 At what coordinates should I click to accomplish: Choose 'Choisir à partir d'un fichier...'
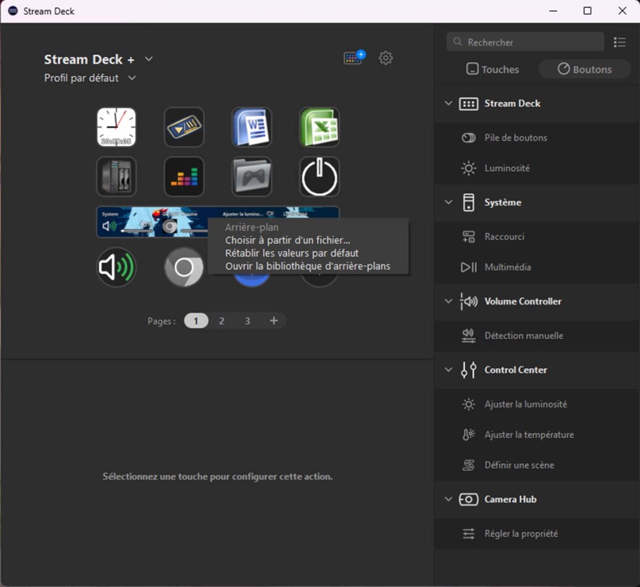tap(287, 241)
